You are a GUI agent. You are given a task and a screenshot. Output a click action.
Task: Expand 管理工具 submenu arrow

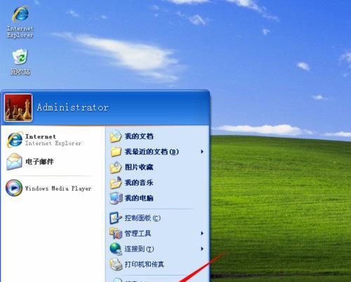(x=202, y=234)
